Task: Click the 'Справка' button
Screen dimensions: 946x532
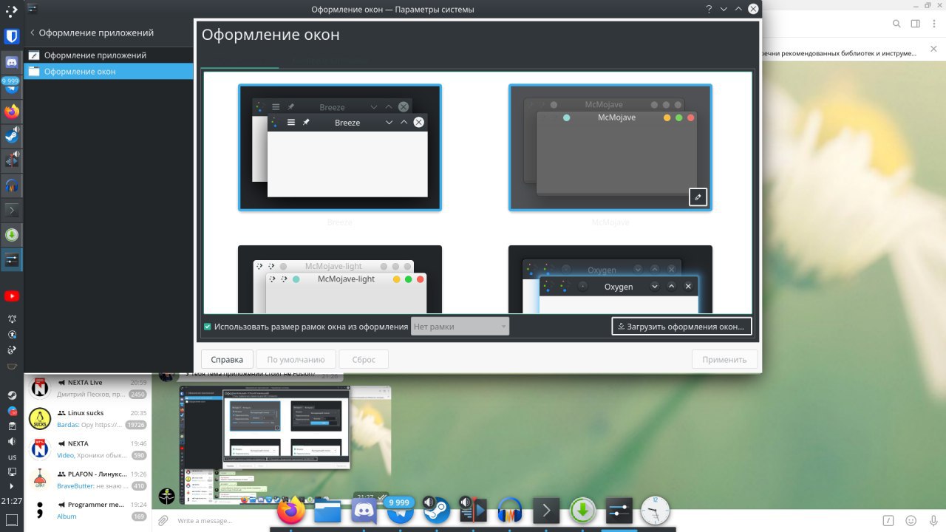Action: tap(227, 360)
